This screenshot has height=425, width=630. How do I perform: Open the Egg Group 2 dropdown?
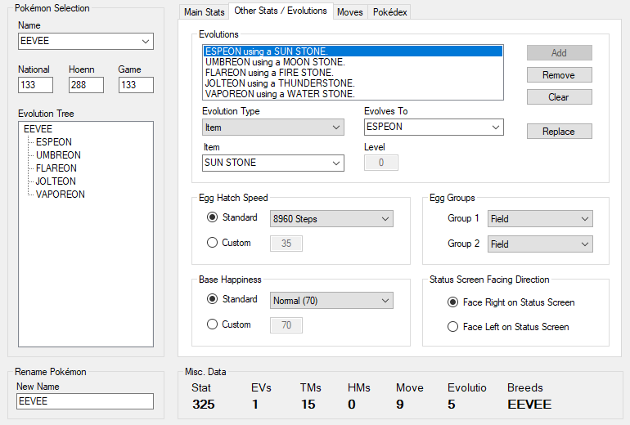click(540, 244)
